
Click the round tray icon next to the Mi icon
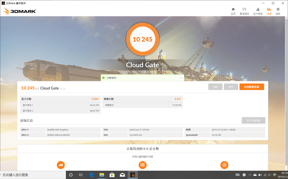pyautogui.click(x=244, y=175)
